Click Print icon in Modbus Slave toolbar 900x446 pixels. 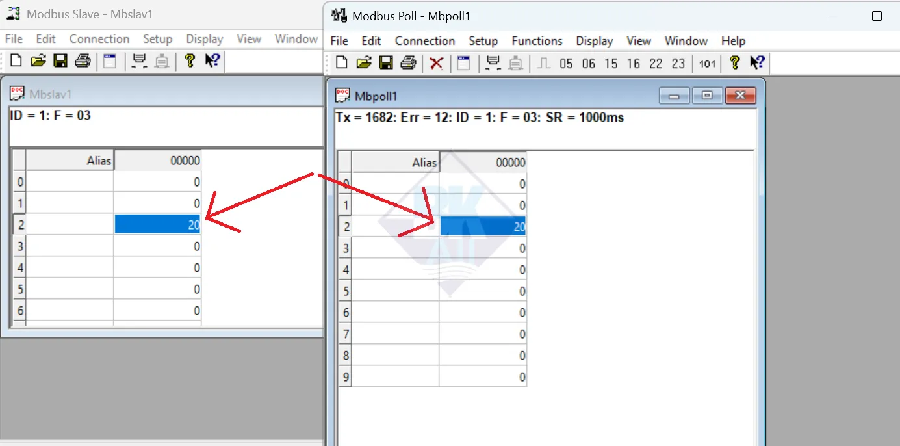pyautogui.click(x=83, y=60)
